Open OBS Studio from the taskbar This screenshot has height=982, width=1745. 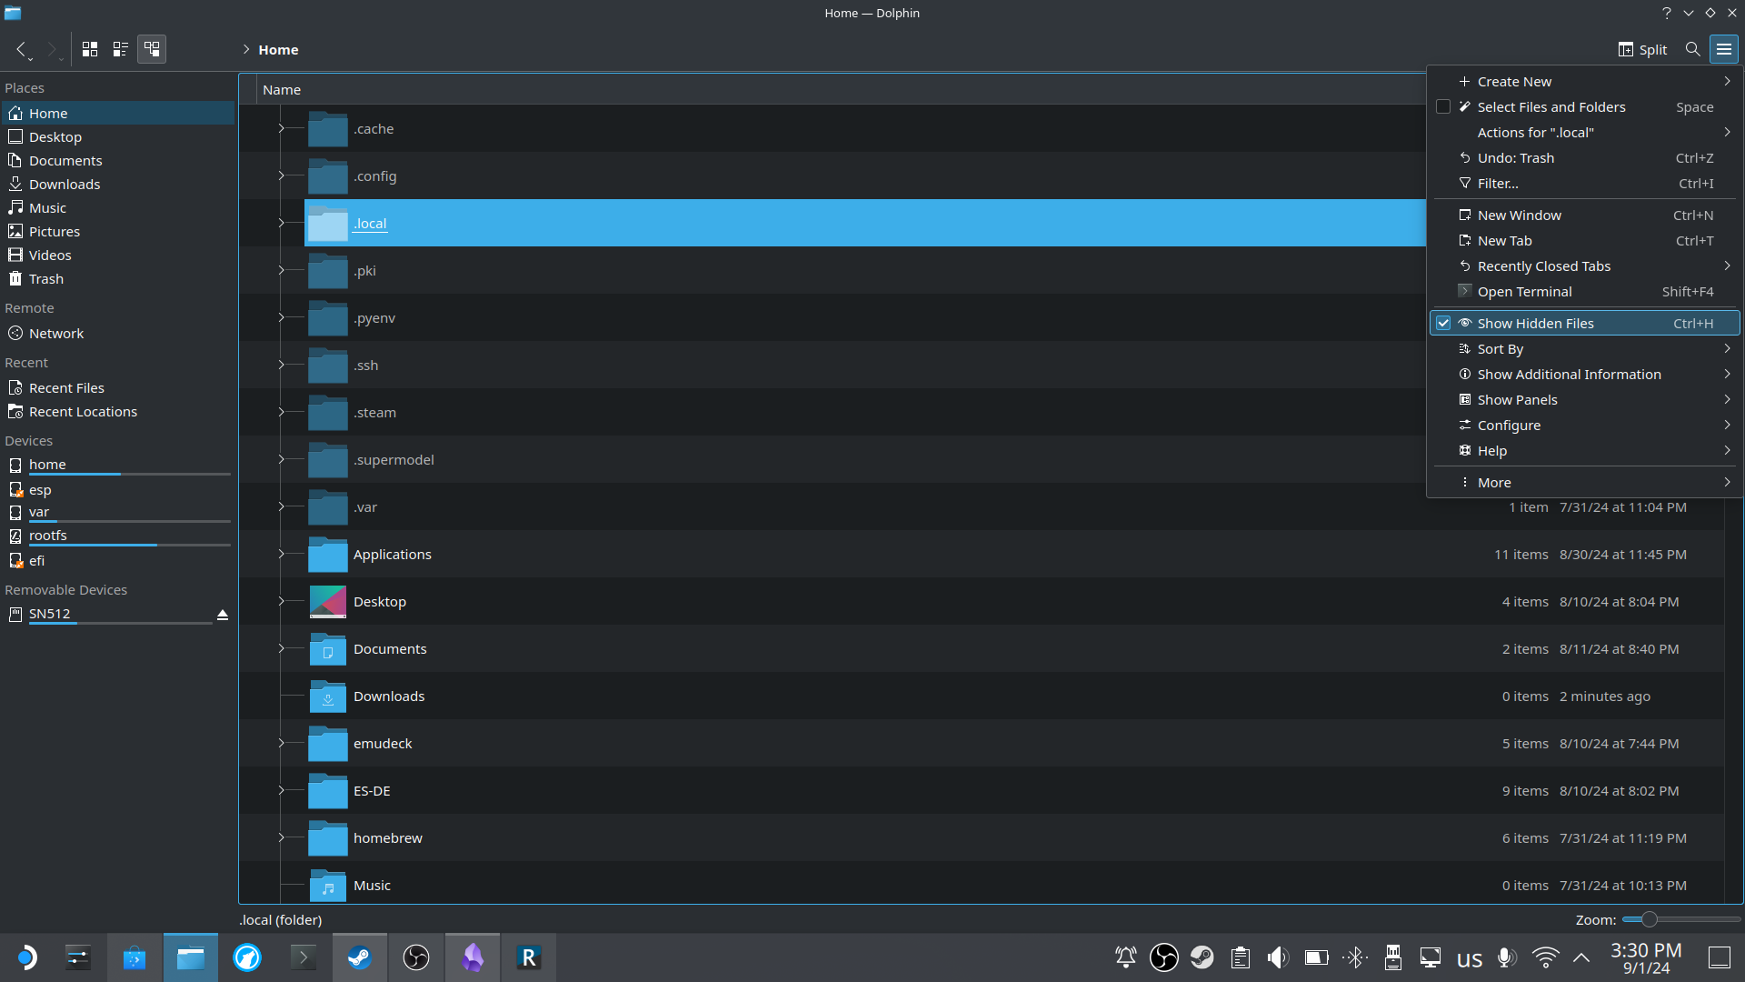[416, 957]
